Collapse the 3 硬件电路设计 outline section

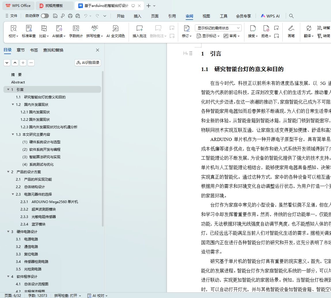point(8,232)
